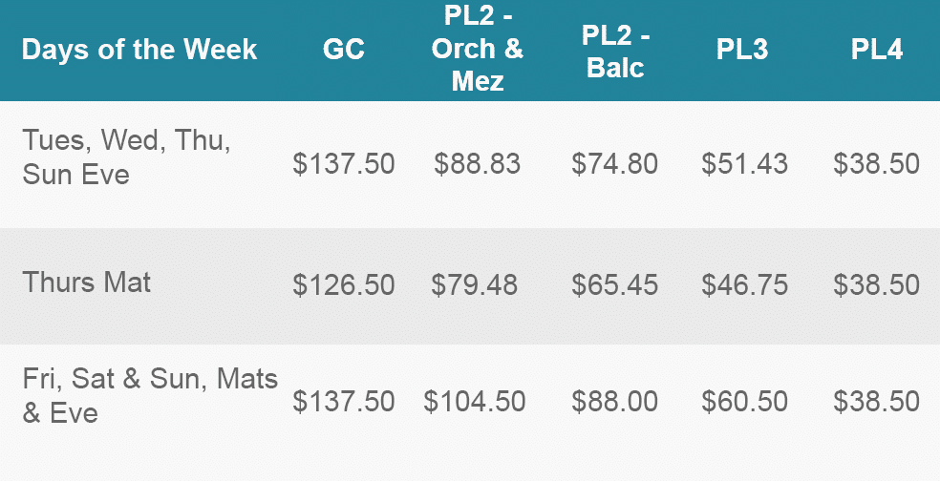Image resolution: width=940 pixels, height=481 pixels.
Task: Select the PL4 column header
Action: (x=876, y=50)
